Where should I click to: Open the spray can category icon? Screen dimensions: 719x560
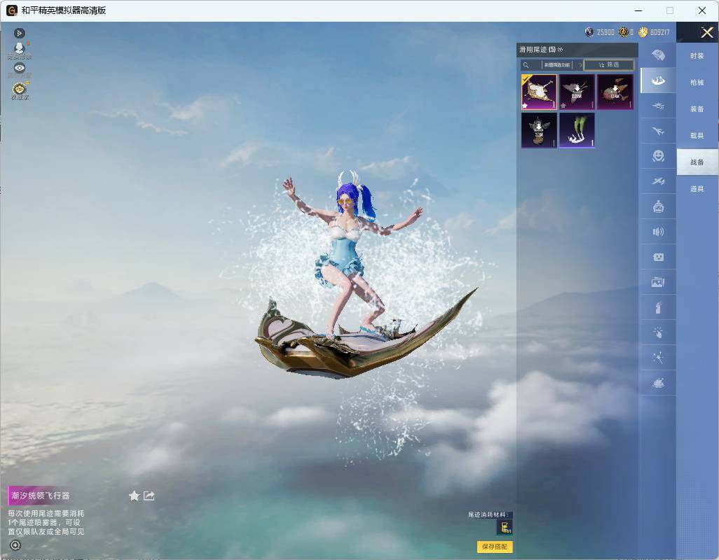tap(658, 307)
